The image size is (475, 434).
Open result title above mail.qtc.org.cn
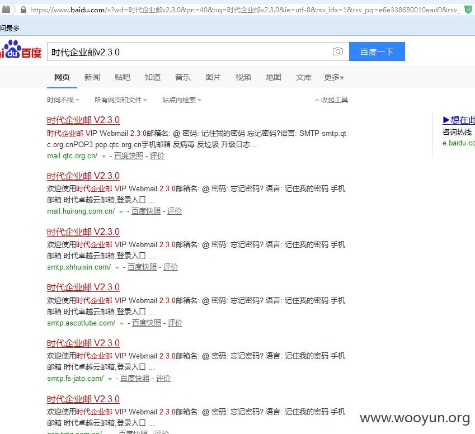[x=83, y=120]
